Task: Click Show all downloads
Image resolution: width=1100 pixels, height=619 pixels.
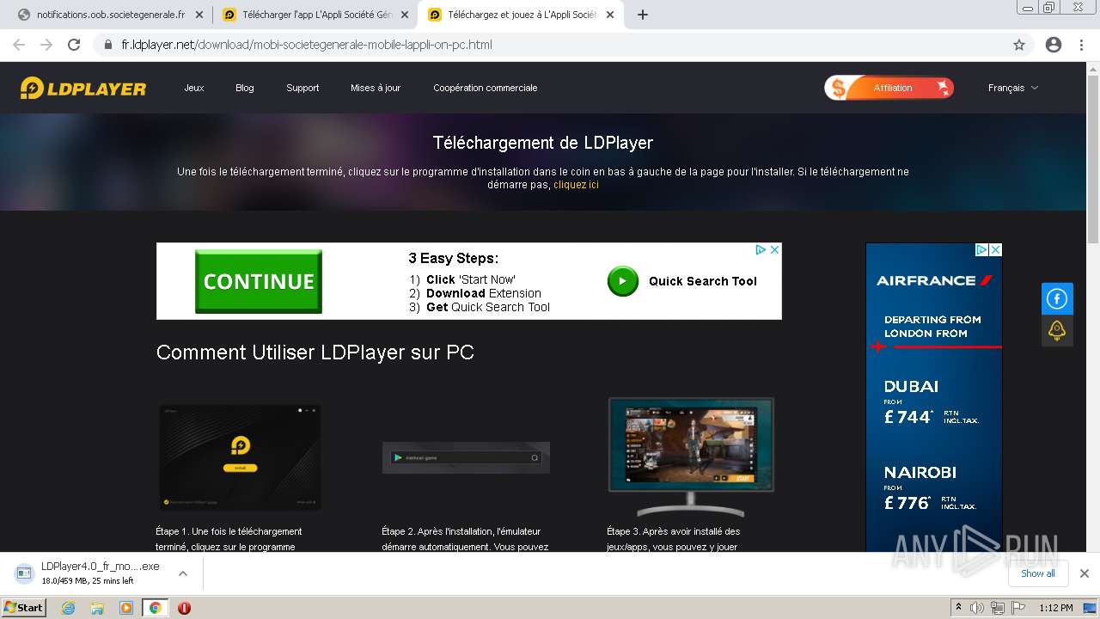Action: [1038, 573]
